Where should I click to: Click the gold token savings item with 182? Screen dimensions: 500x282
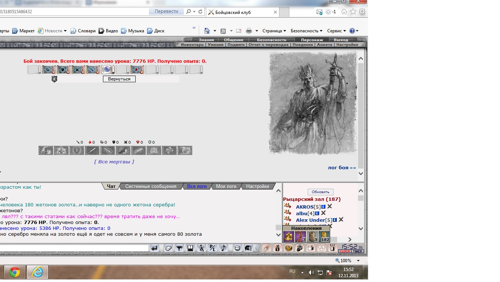[324, 236]
